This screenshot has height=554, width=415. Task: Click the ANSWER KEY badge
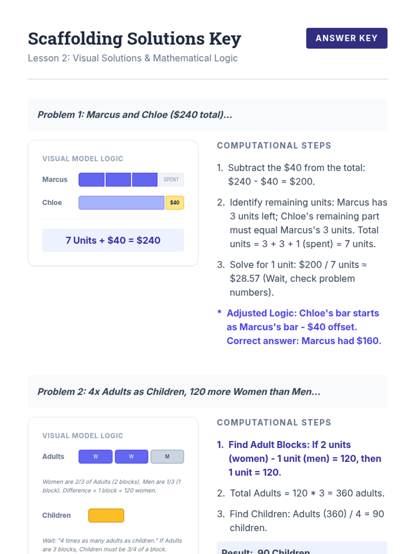[x=347, y=38]
